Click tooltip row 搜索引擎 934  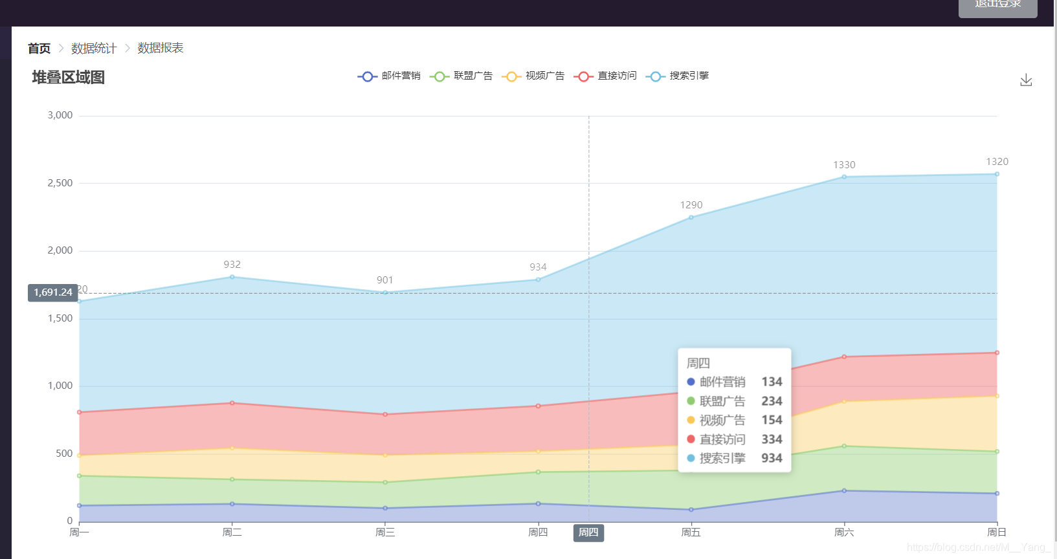(x=735, y=458)
